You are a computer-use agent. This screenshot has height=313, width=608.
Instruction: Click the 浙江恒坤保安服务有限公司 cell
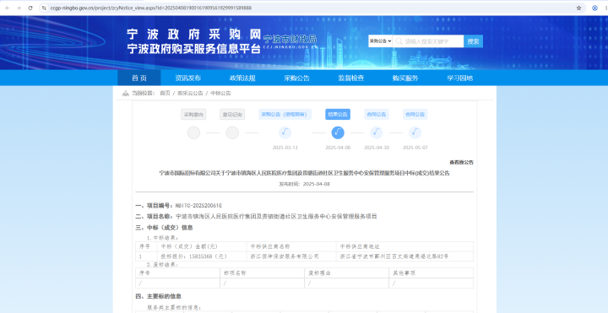point(291,256)
